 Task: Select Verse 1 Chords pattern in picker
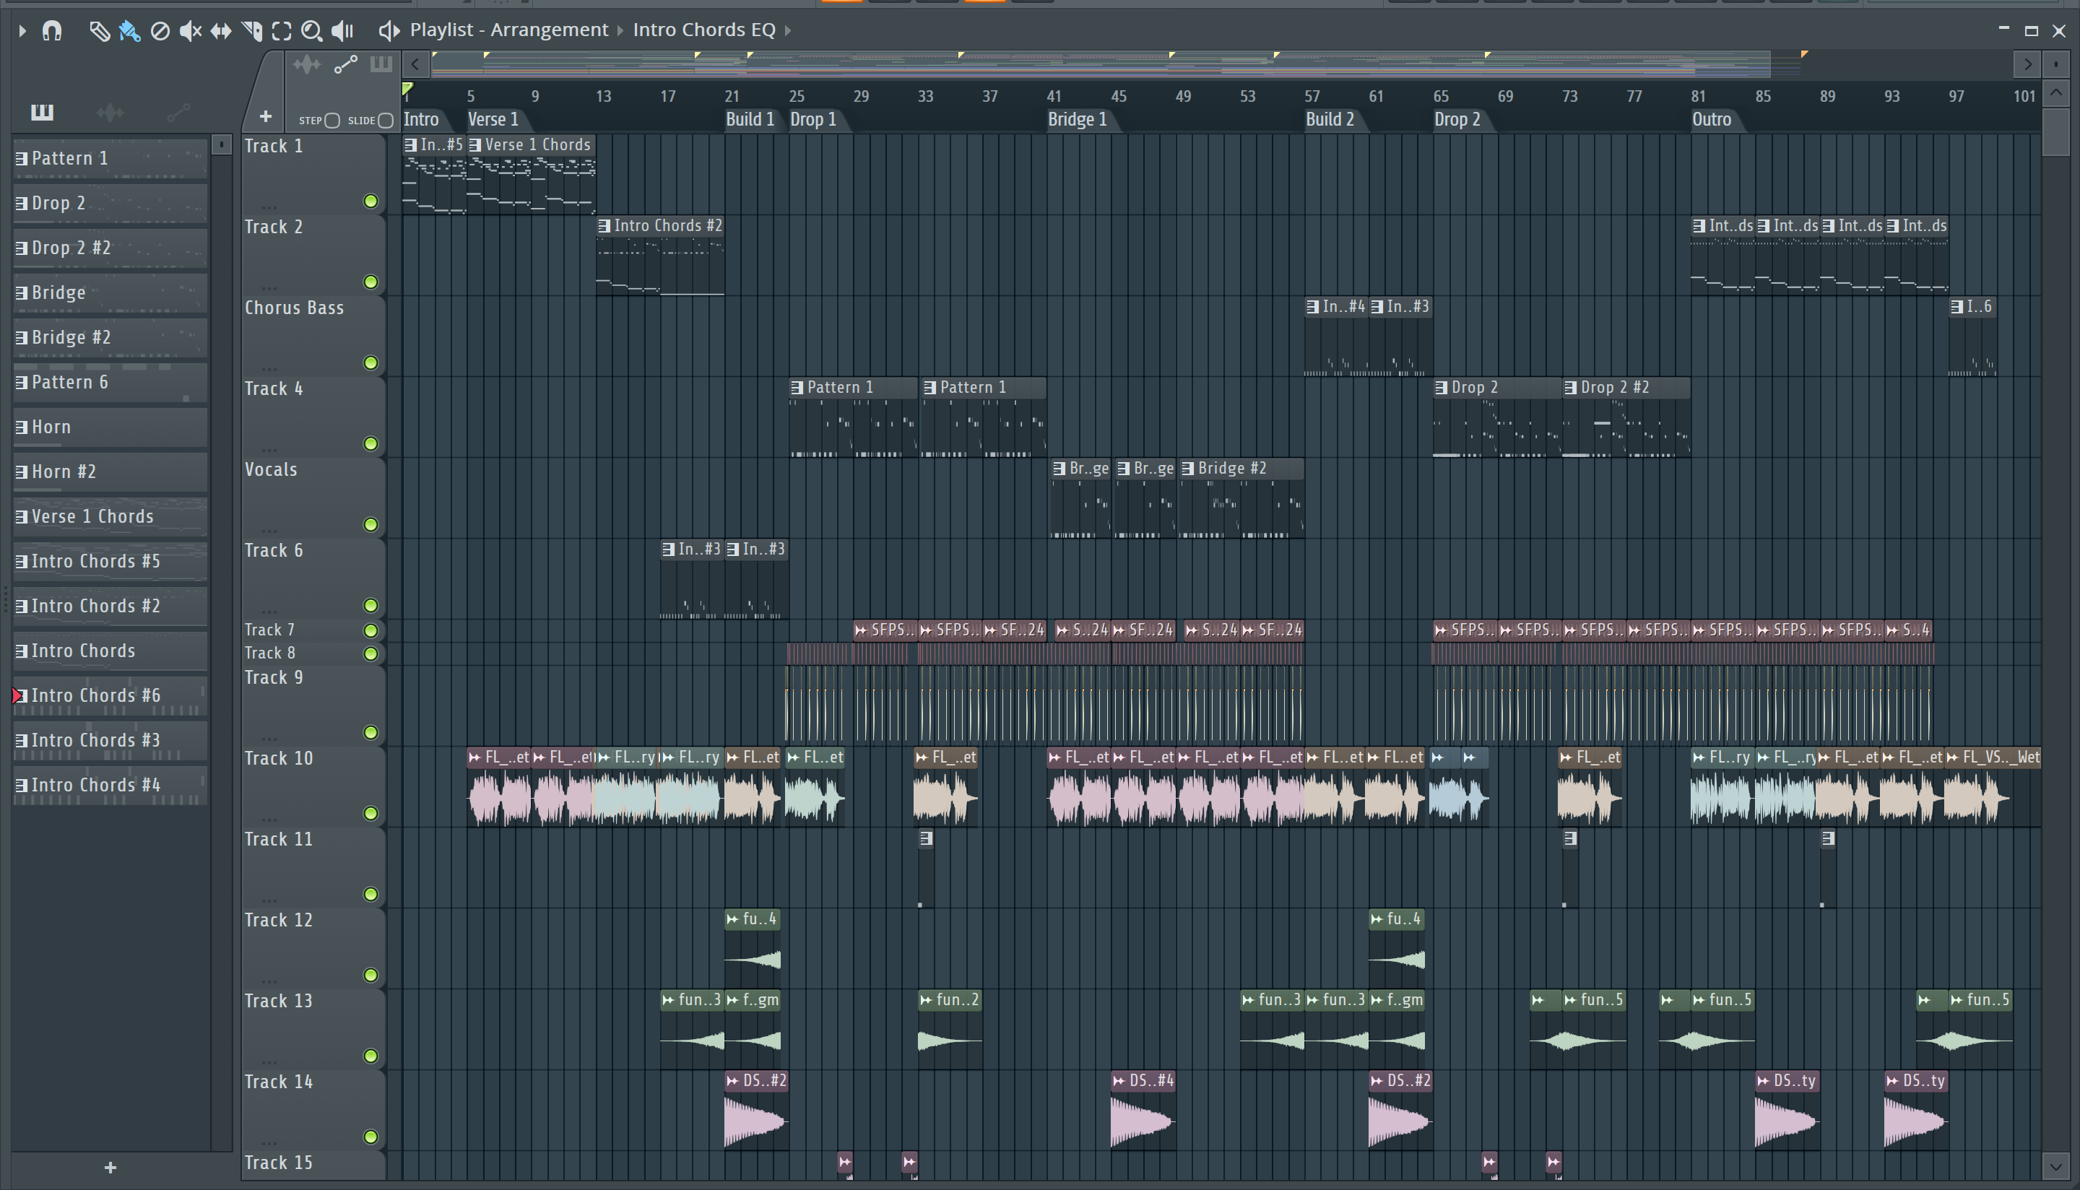(110, 517)
